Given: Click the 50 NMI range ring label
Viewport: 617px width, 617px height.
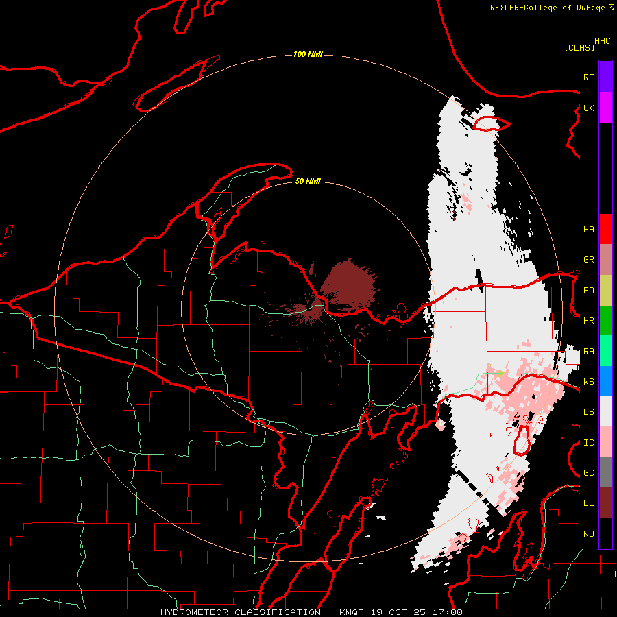Looking at the screenshot, I should pyautogui.click(x=308, y=181).
